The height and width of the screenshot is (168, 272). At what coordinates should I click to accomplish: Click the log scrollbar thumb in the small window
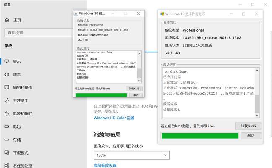coord(139,73)
